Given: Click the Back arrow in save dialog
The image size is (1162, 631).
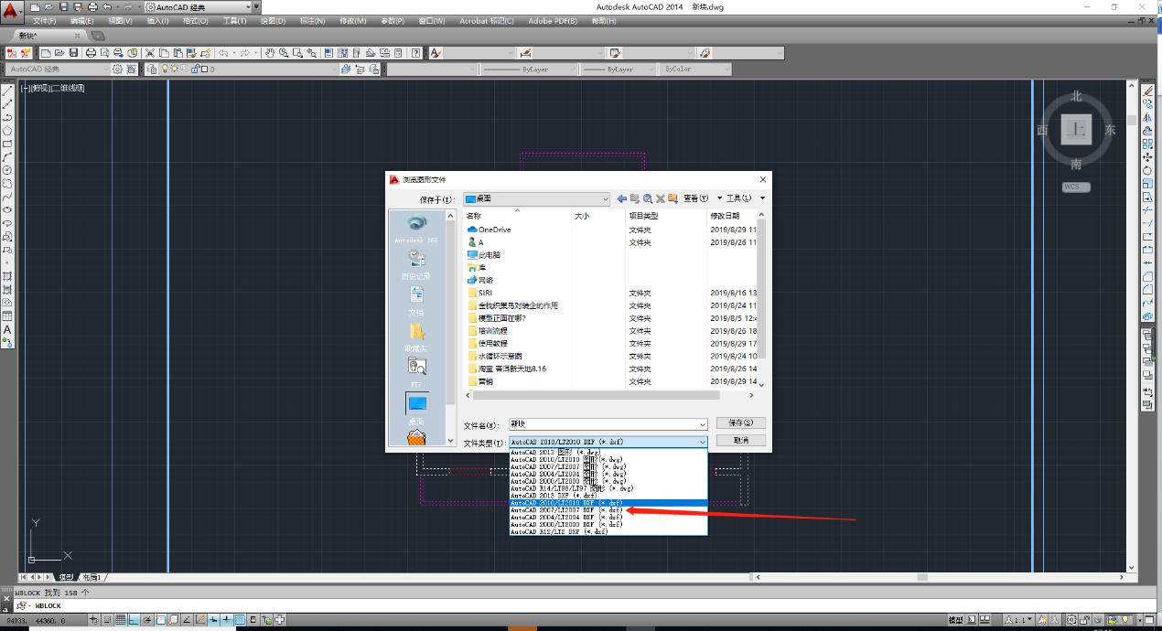Looking at the screenshot, I should 622,198.
